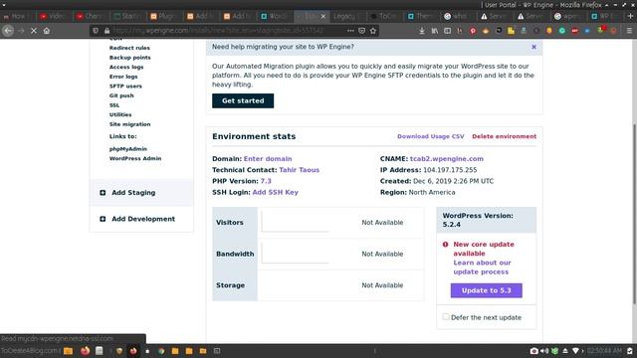This screenshot has width=637, height=358.
Task: Open the Firefox hamburger menu
Action: [x=629, y=31]
